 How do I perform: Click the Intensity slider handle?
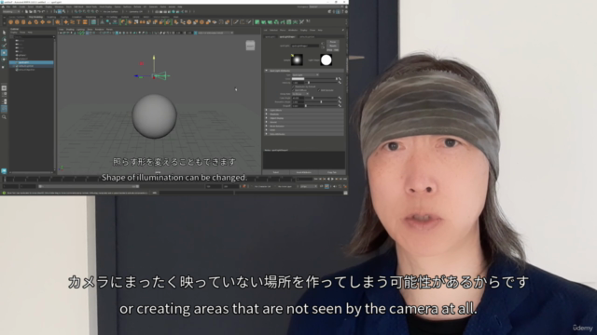309,83
